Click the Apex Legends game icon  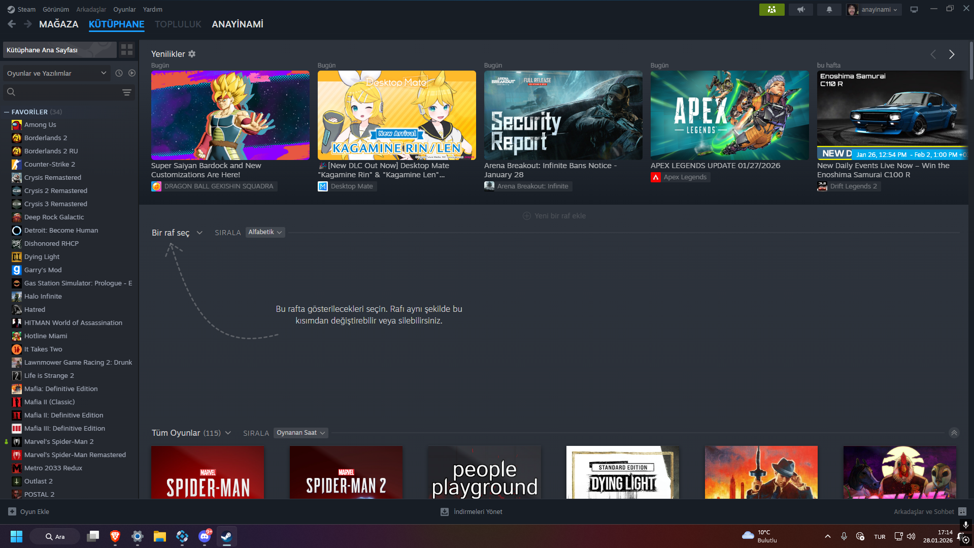pyautogui.click(x=656, y=177)
